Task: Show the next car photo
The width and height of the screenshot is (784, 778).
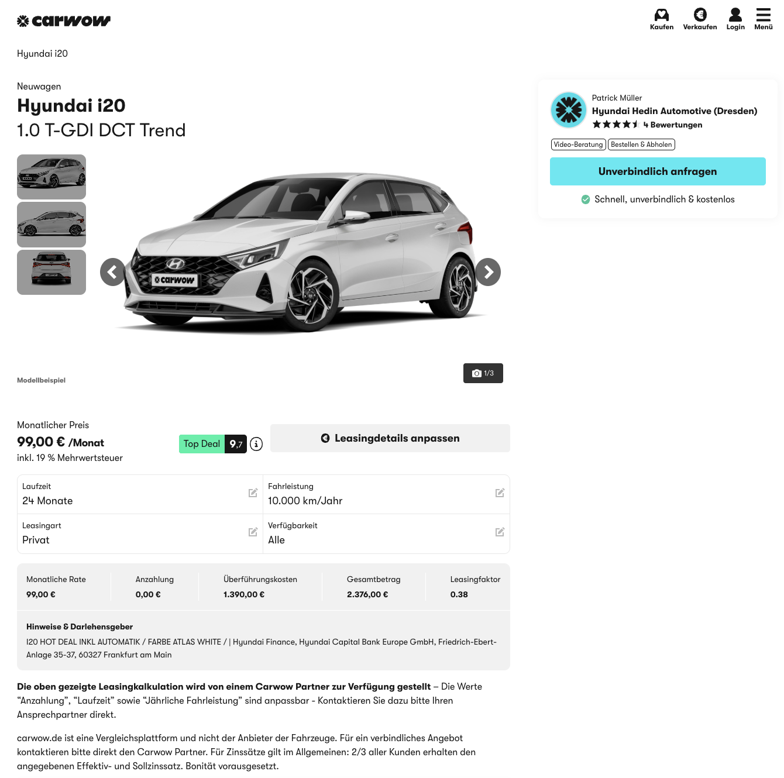Action: click(x=488, y=272)
